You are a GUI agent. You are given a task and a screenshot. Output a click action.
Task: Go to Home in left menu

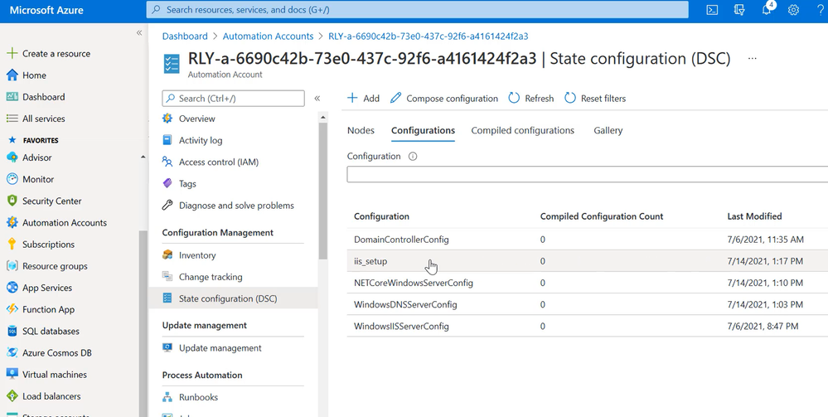click(x=34, y=75)
